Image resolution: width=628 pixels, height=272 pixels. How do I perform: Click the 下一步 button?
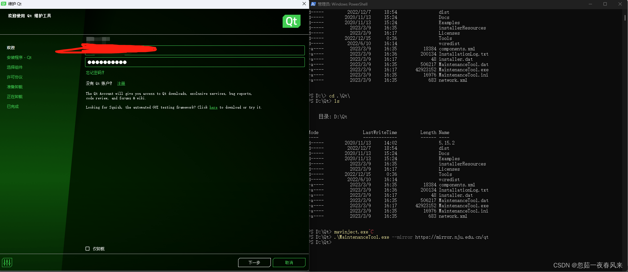[254, 263]
